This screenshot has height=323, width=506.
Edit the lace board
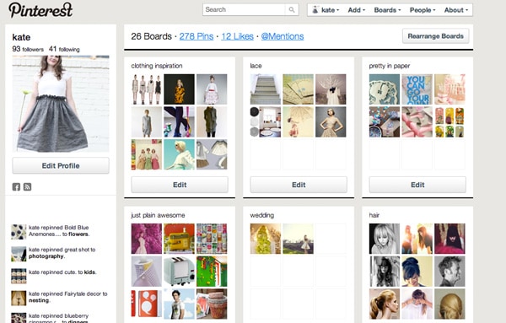point(299,185)
